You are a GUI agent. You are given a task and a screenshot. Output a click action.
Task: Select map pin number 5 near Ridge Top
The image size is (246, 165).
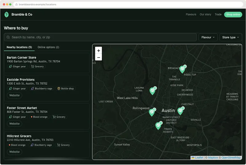(x=183, y=69)
